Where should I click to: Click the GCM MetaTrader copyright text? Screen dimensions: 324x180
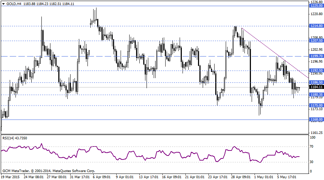[49, 171]
